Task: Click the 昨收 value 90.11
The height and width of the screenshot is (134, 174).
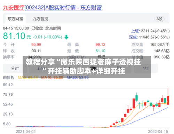Action: (36, 51)
